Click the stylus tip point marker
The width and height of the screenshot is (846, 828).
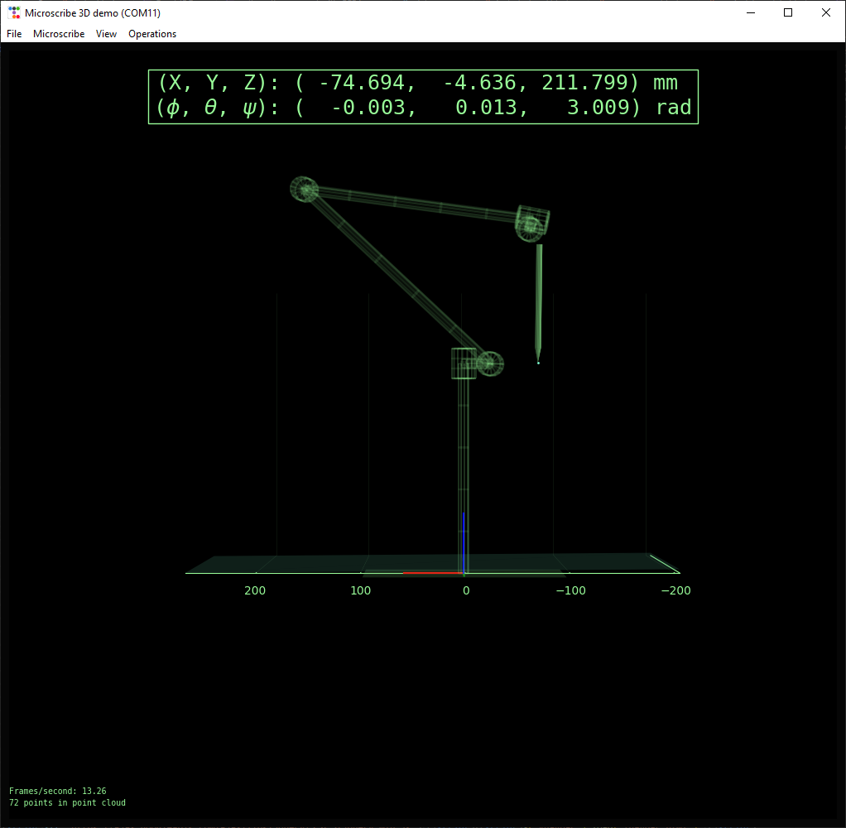coord(538,363)
